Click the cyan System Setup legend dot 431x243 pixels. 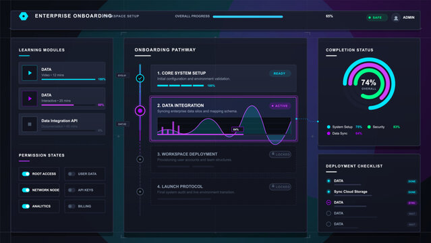click(328, 127)
